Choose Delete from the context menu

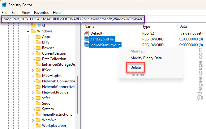(135, 68)
